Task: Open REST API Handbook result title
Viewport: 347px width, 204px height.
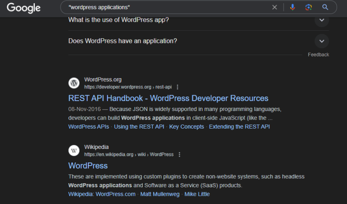Action: click(x=168, y=98)
